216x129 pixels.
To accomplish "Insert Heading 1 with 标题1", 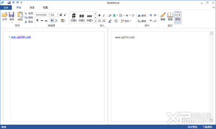I will click(74, 17).
